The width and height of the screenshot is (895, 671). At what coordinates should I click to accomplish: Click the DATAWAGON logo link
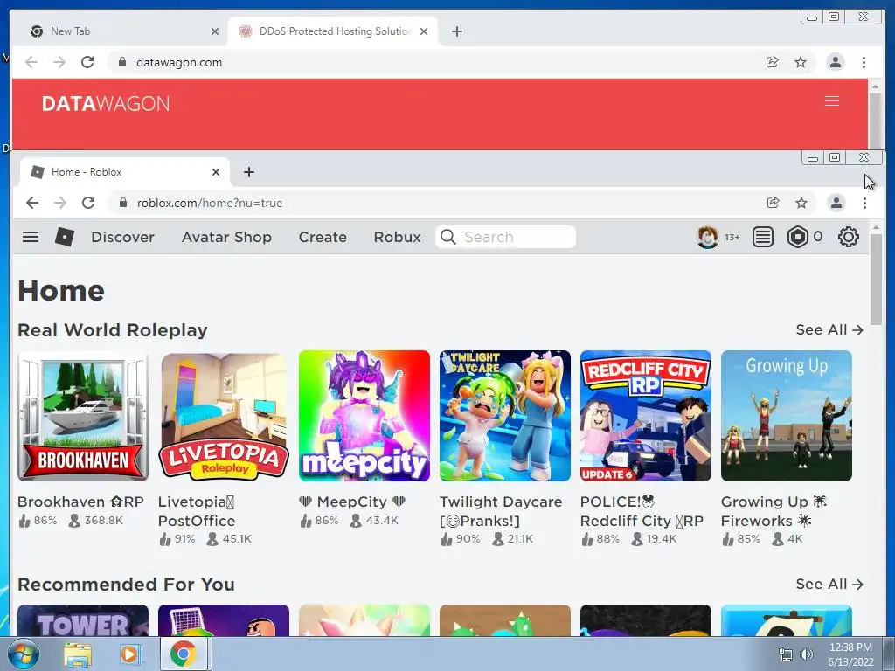tap(106, 104)
